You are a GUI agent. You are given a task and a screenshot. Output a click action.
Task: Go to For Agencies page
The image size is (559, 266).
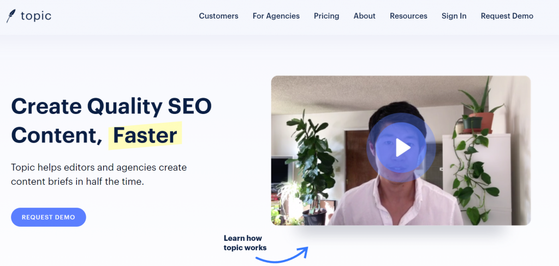[x=276, y=16]
